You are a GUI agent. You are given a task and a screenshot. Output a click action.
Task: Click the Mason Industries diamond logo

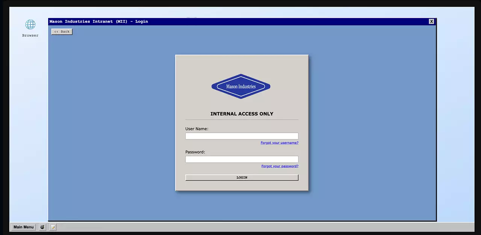pos(241,86)
